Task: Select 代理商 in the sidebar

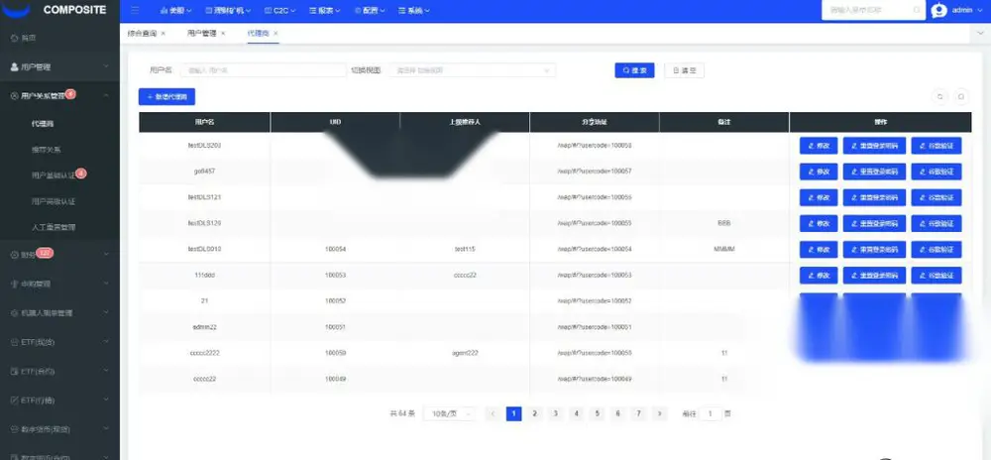Action: coord(43,123)
